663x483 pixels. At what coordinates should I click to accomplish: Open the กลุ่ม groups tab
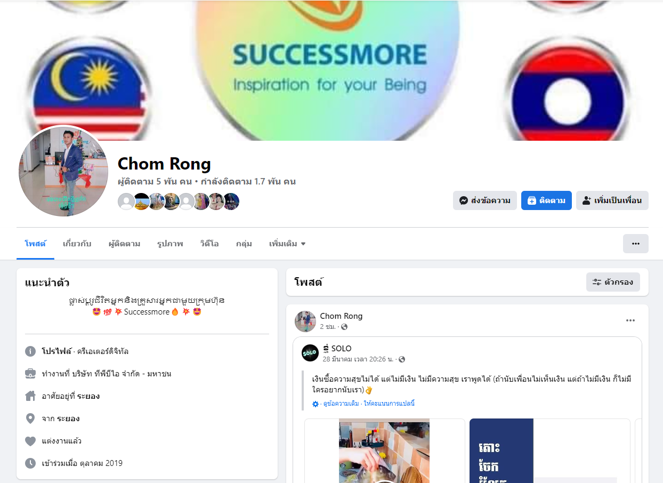coord(244,244)
